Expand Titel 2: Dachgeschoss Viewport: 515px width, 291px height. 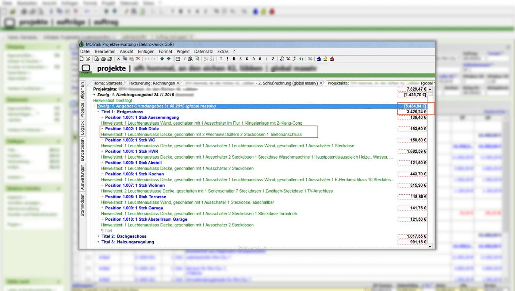click(99, 237)
